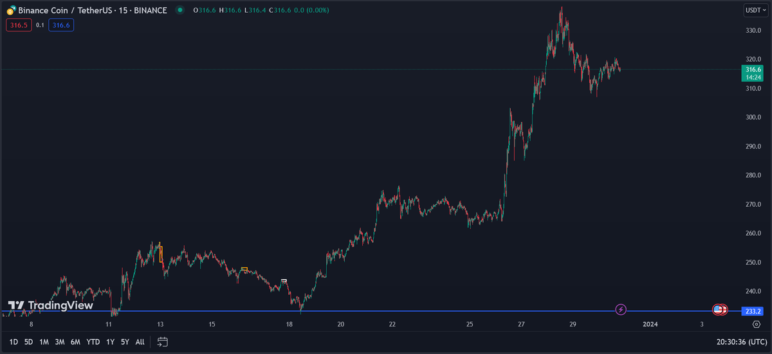Set time range to 5D
The width and height of the screenshot is (772, 354).
pyautogui.click(x=29, y=342)
